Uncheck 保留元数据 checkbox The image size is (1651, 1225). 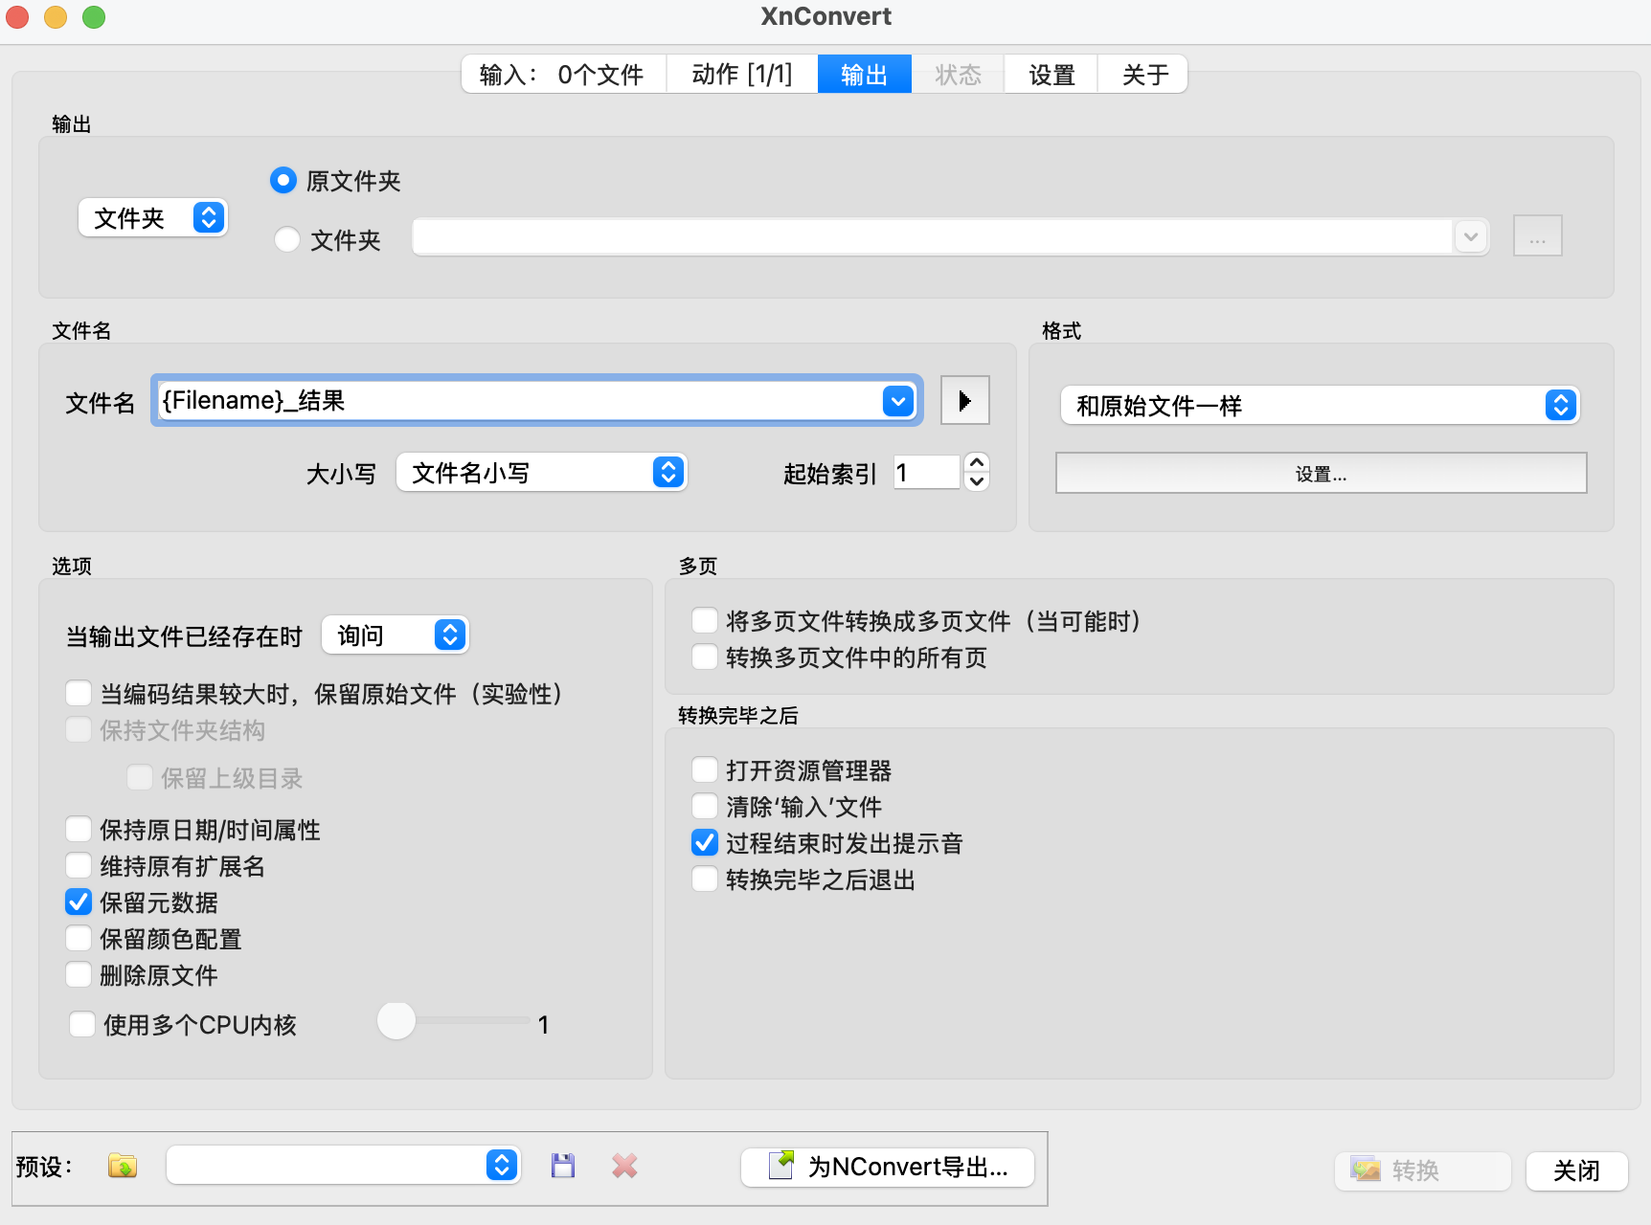point(79,902)
